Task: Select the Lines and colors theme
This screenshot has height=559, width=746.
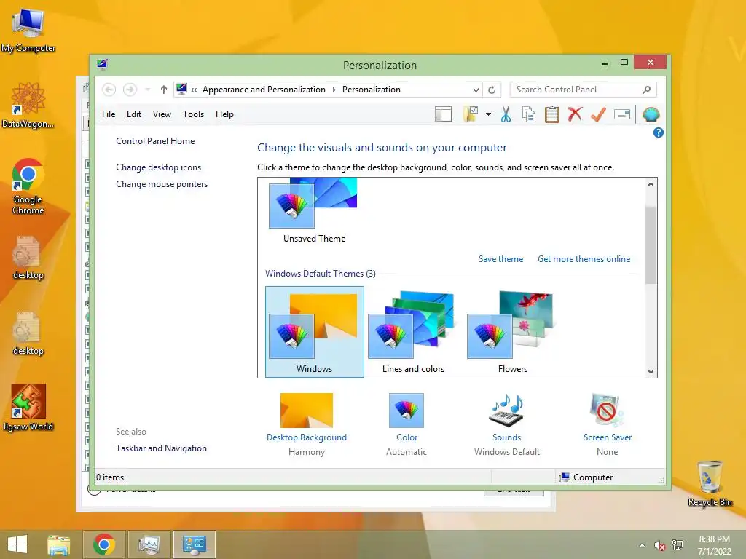Action: tap(414, 332)
